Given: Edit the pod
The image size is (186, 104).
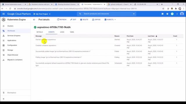Looking at the screenshot, I should pos(73,20).
